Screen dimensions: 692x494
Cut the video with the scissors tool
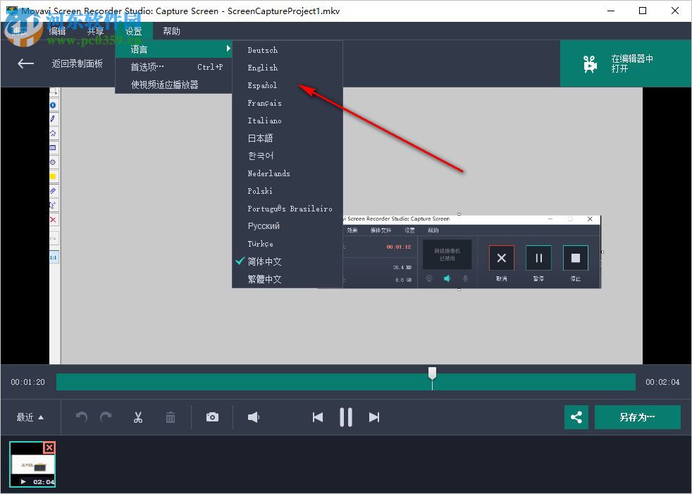point(137,417)
